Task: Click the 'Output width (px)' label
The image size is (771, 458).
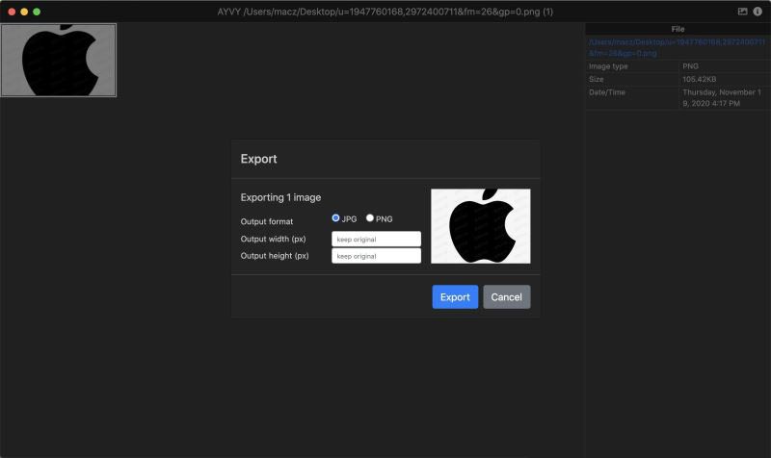Action: (273, 239)
